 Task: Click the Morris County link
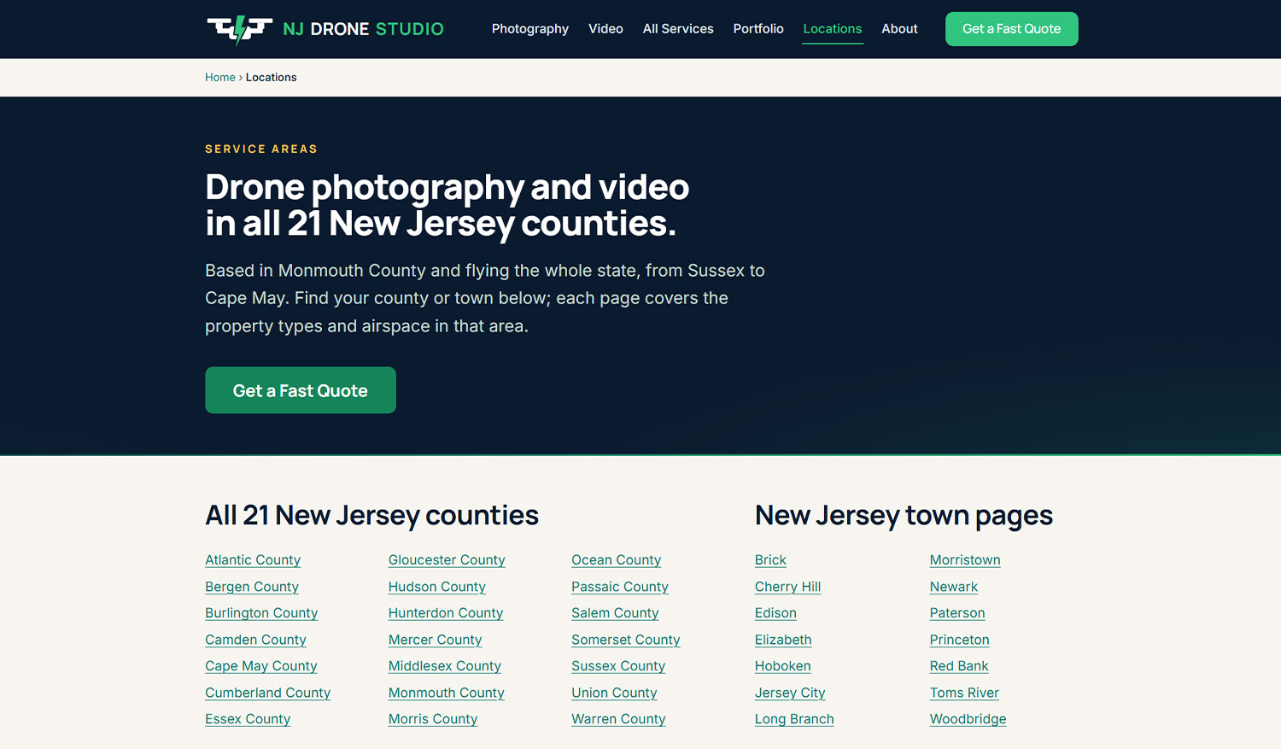coord(433,719)
